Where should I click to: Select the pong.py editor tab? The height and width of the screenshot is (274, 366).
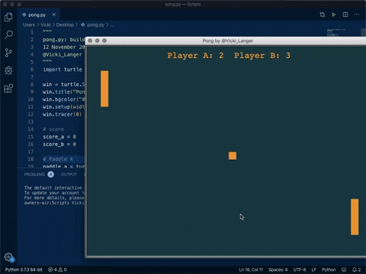coord(34,15)
